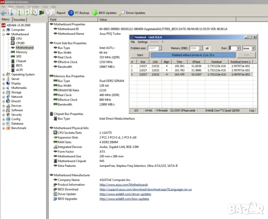268x219 pixels.
Task: Open the Settings menu in LinX
Action: click(x=143, y=42)
